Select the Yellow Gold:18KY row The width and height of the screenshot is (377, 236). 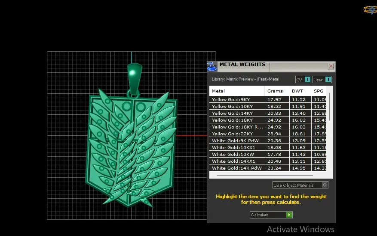click(268, 120)
